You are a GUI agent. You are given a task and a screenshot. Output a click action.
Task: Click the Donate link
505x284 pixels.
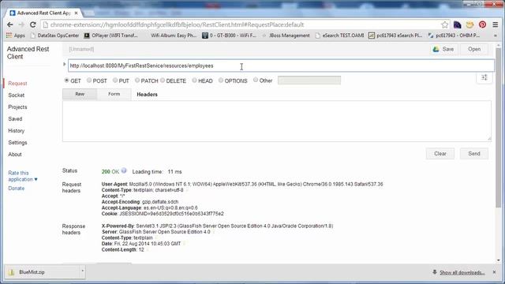(16, 189)
